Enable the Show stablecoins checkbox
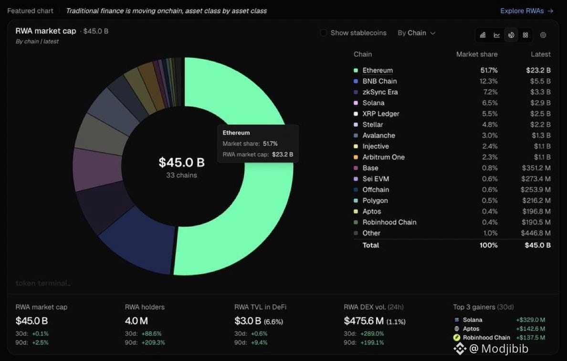The width and height of the screenshot is (567, 361). (324, 33)
